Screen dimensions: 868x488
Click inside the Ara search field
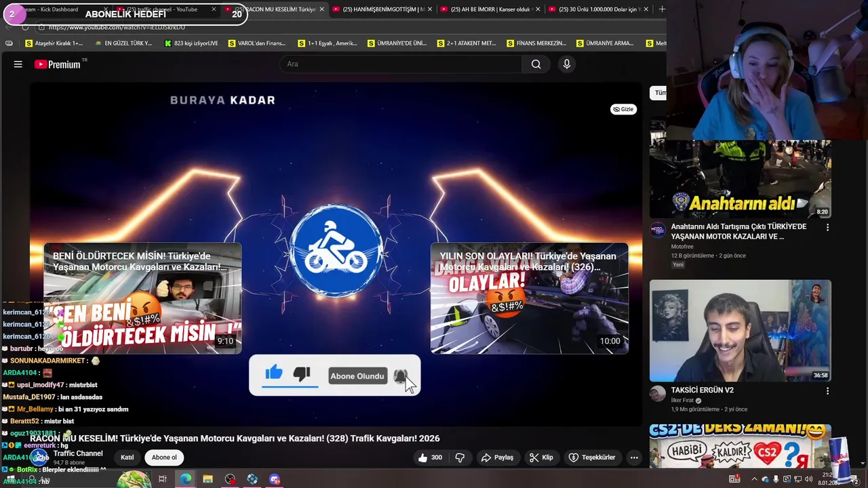[400, 64]
